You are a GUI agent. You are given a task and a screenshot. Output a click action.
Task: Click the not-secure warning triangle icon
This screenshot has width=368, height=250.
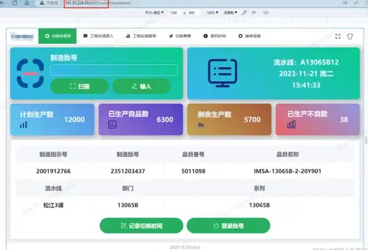(42, 2)
